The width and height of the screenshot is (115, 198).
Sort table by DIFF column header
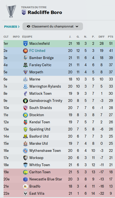[102, 37]
